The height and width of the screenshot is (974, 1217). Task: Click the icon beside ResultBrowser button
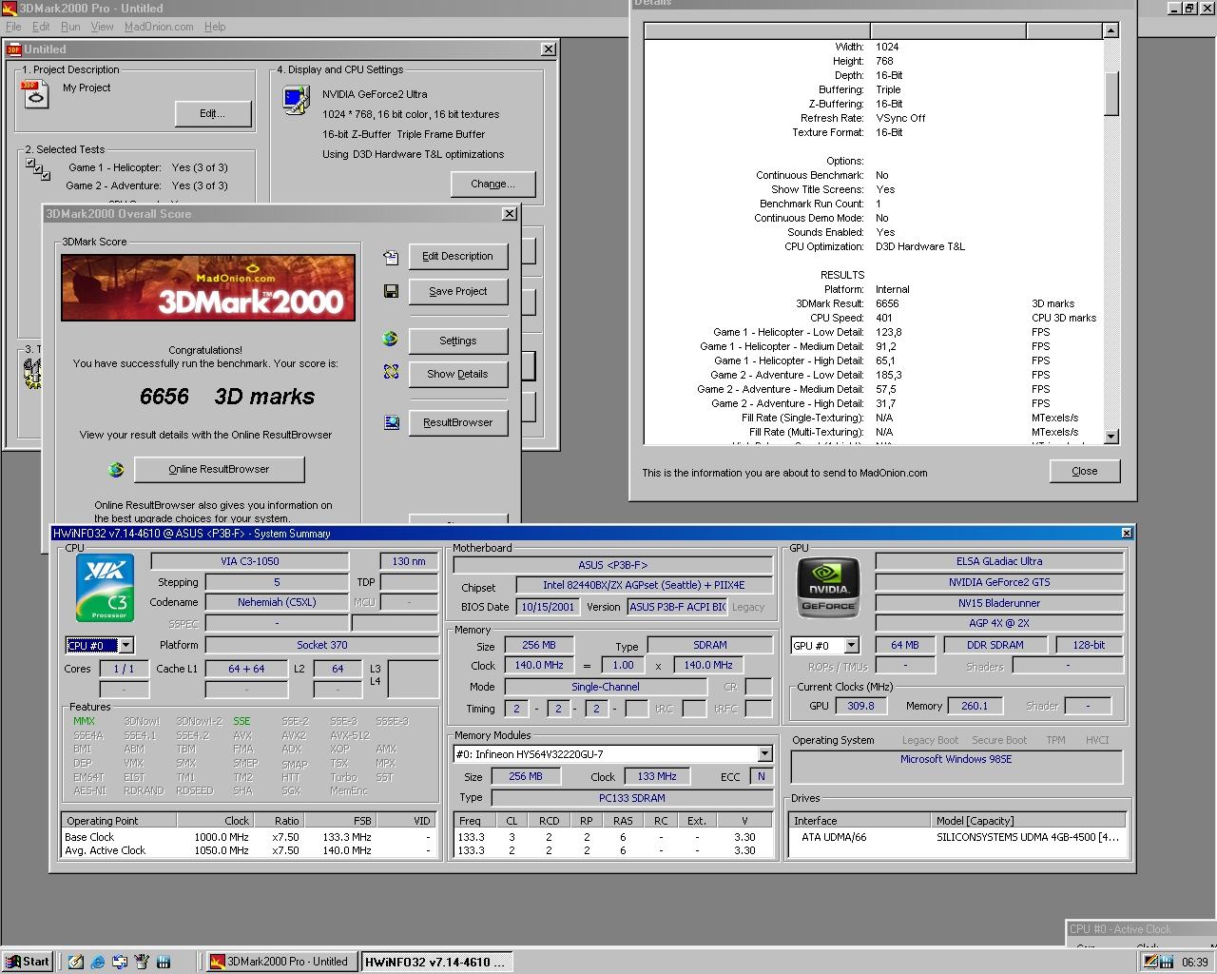391,422
